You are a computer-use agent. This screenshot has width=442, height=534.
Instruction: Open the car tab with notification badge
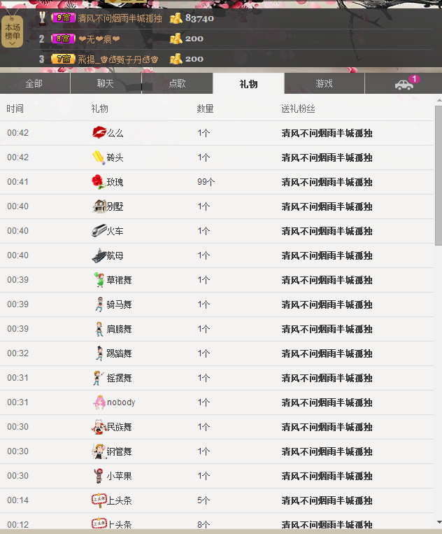point(404,84)
